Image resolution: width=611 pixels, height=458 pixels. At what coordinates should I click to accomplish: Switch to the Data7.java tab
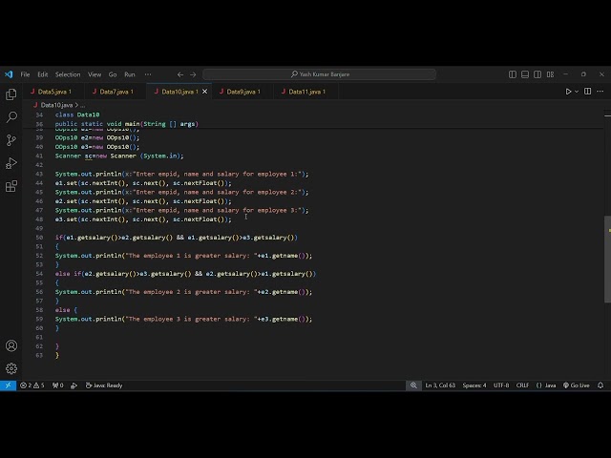[x=116, y=92]
